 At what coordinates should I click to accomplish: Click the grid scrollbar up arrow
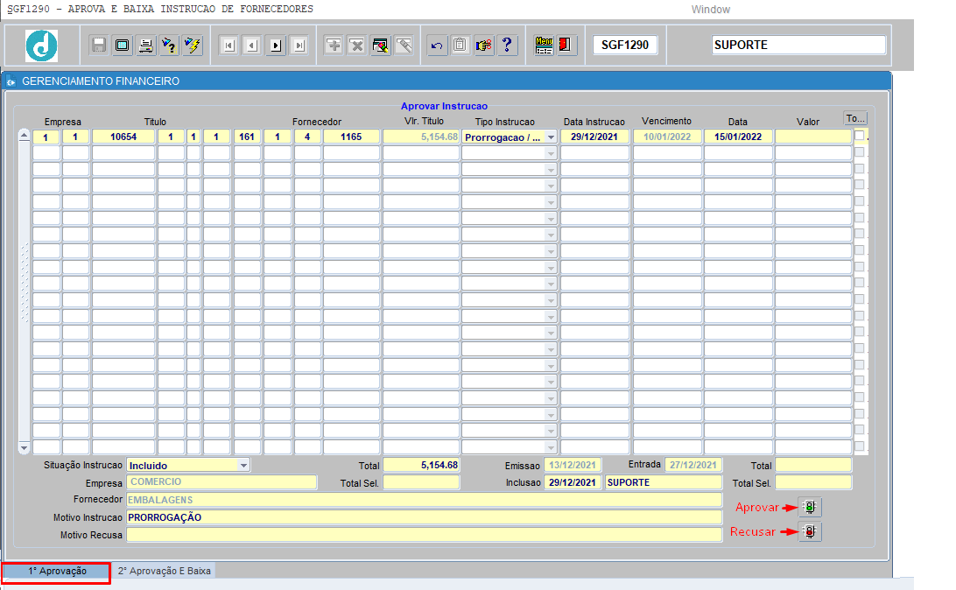click(24, 136)
